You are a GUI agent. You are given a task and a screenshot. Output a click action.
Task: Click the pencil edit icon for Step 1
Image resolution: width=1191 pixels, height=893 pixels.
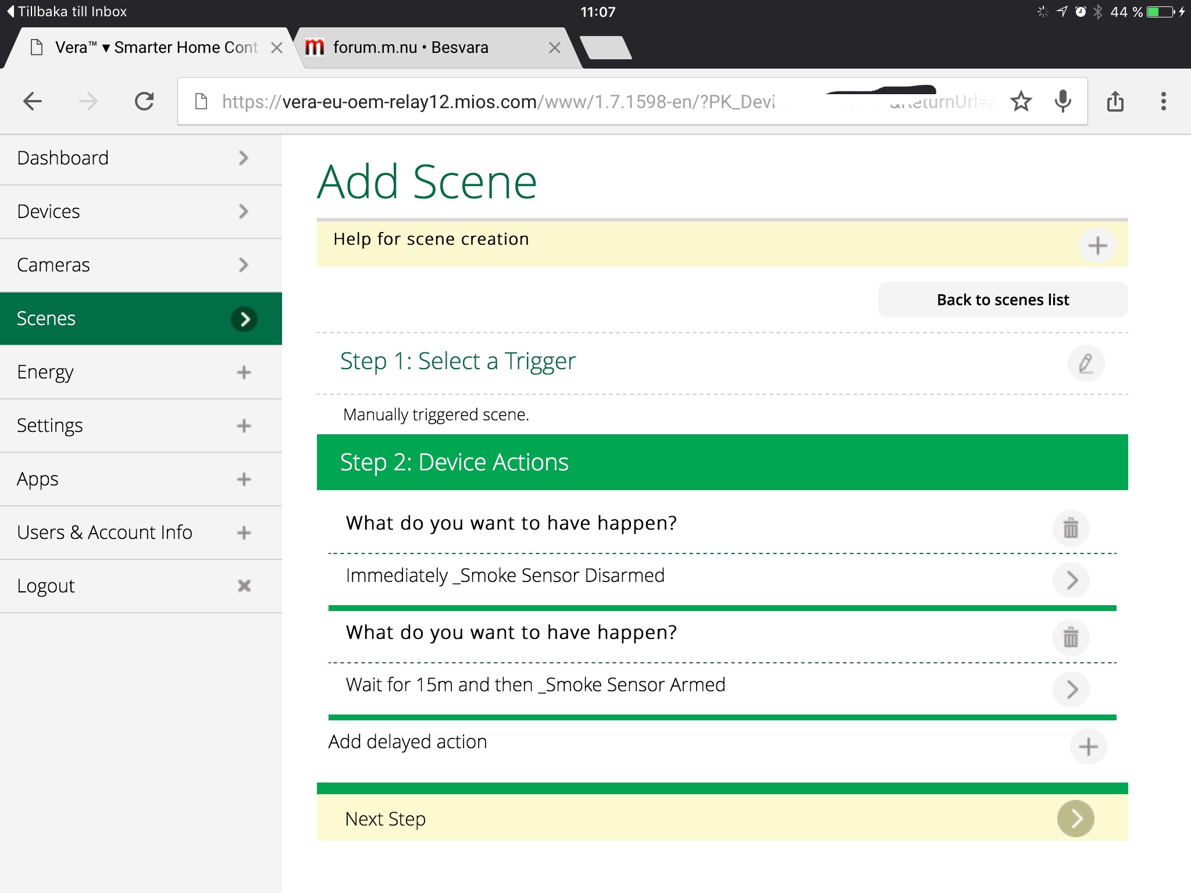(x=1085, y=363)
